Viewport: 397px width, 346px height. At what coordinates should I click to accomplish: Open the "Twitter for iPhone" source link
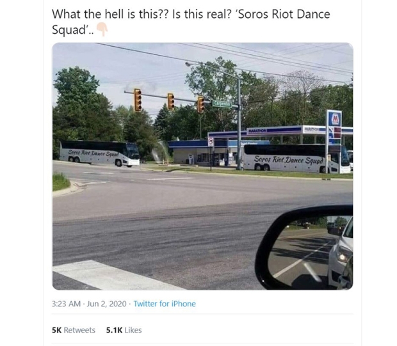pos(165,304)
